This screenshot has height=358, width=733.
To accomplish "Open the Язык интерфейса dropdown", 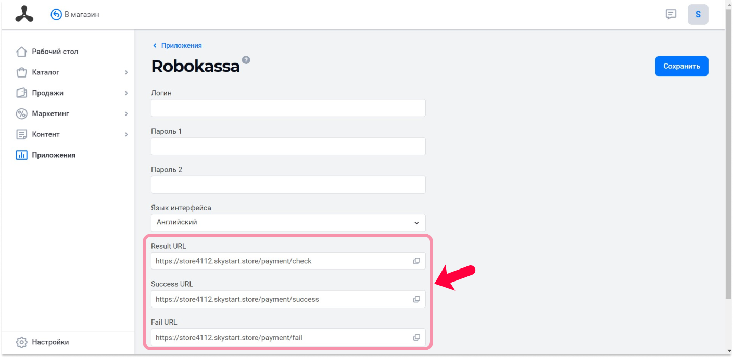I will point(288,223).
